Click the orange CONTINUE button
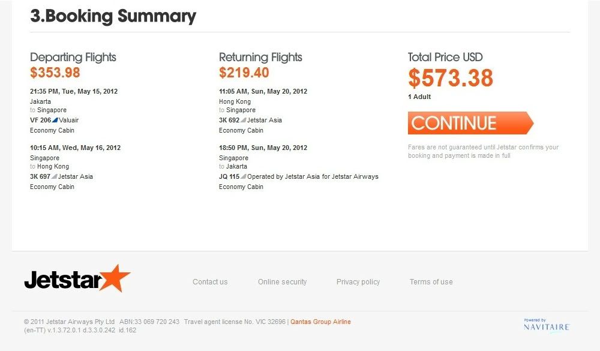Screen dimensions: 600x351 point(470,123)
